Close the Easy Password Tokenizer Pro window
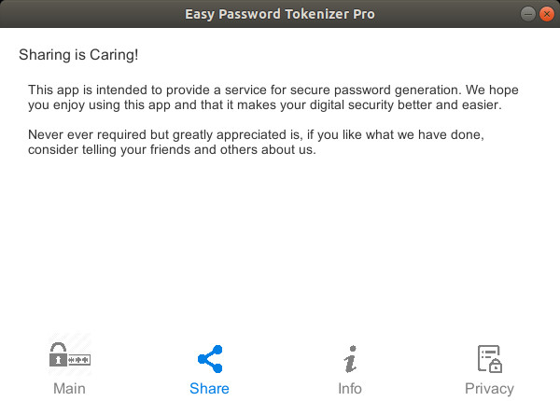This screenshot has width=560, height=401. pos(546,14)
